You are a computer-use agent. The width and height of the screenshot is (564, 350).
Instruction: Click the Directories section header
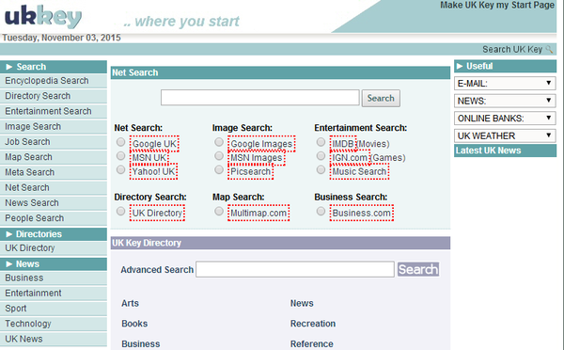point(54,234)
